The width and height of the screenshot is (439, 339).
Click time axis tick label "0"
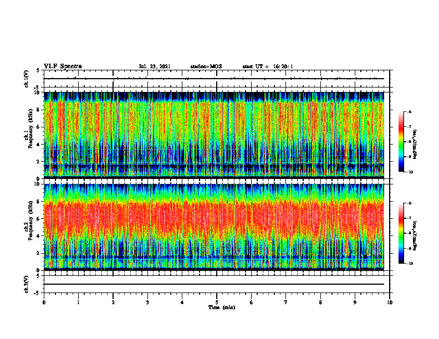[44, 302]
